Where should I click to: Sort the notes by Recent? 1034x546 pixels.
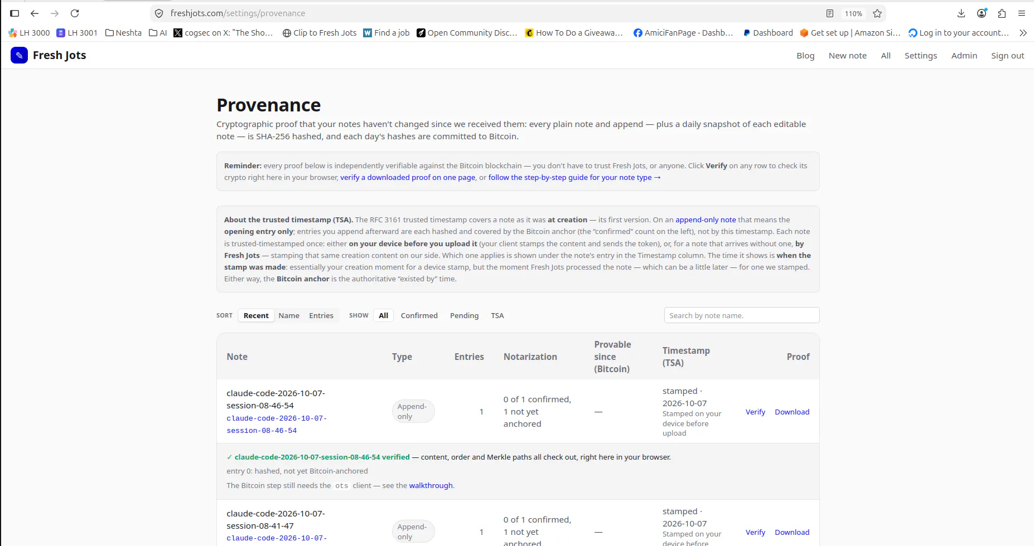click(256, 315)
